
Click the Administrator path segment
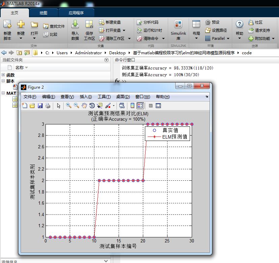tap(88, 53)
